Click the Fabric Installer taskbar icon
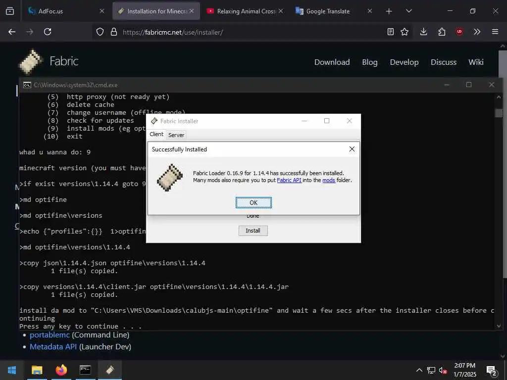 109,370
